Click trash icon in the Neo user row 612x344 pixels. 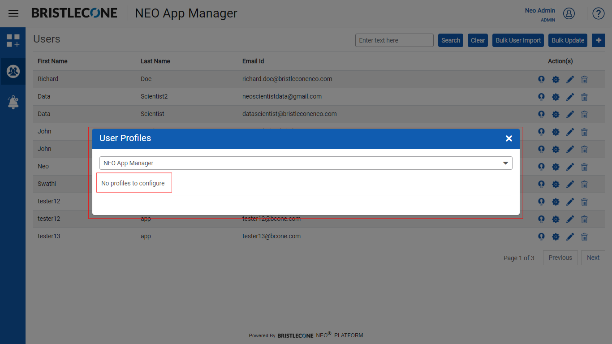(584, 167)
